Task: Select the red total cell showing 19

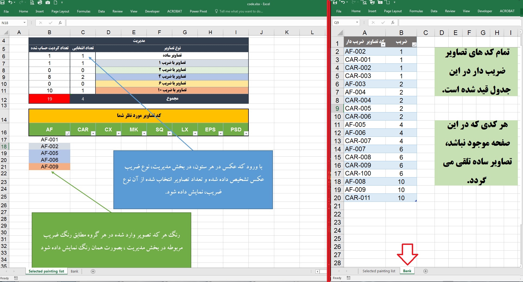Action: (x=49, y=99)
